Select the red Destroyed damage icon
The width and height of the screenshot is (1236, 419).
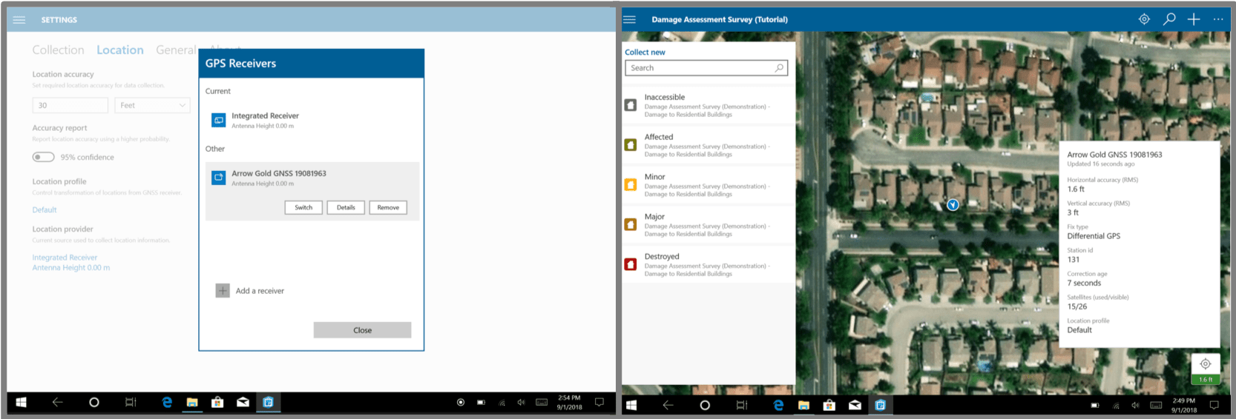point(631,264)
